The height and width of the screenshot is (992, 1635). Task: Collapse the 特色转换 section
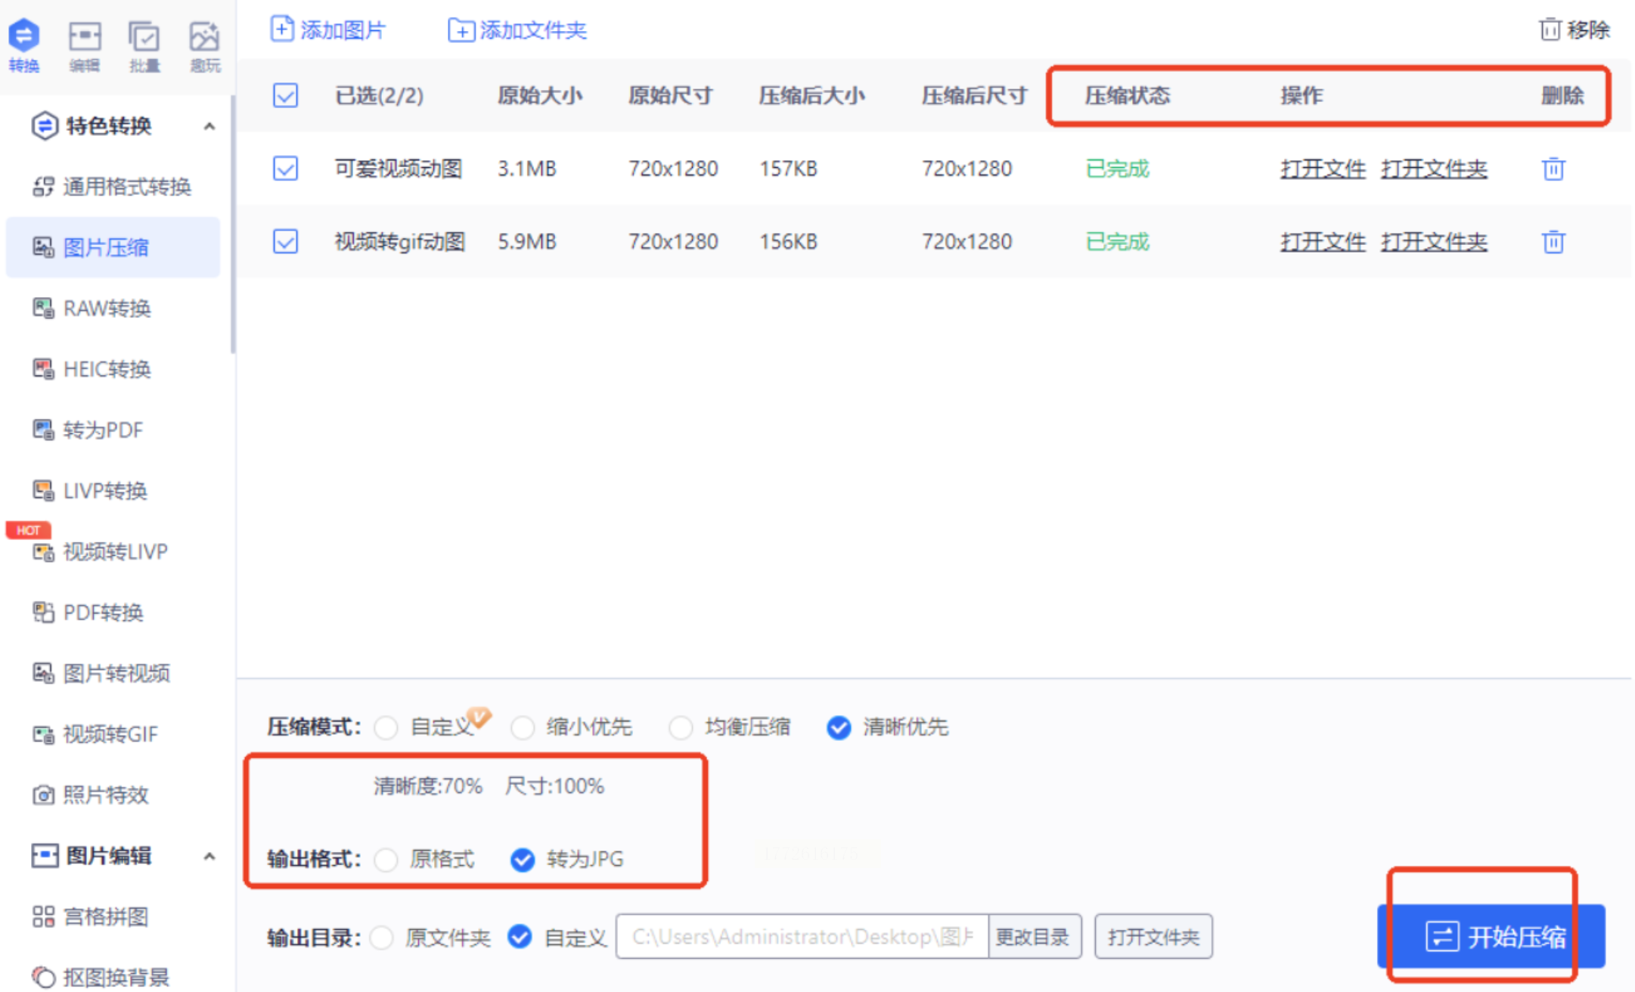coord(209,126)
